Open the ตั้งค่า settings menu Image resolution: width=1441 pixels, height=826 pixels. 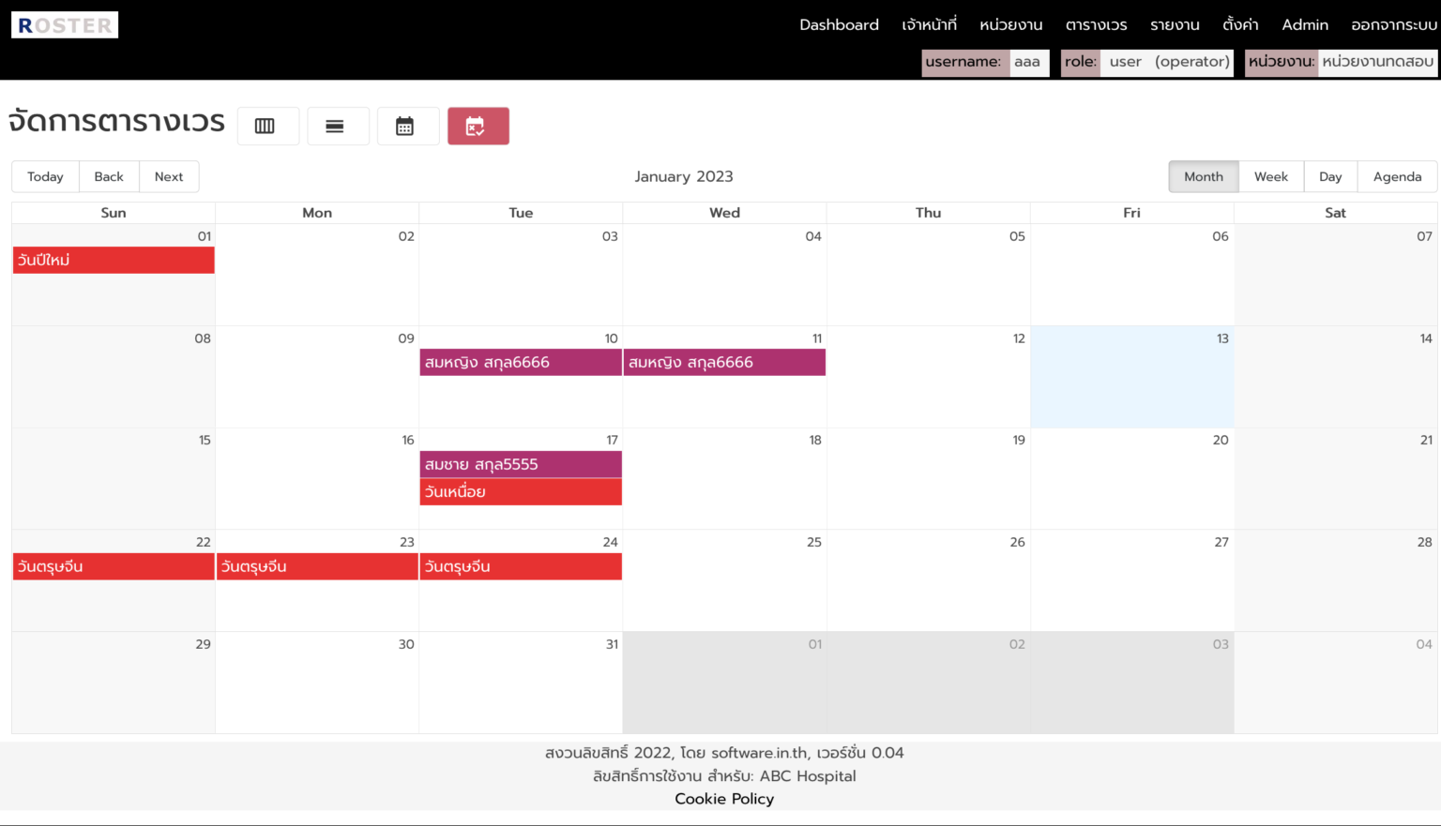[x=1240, y=25]
